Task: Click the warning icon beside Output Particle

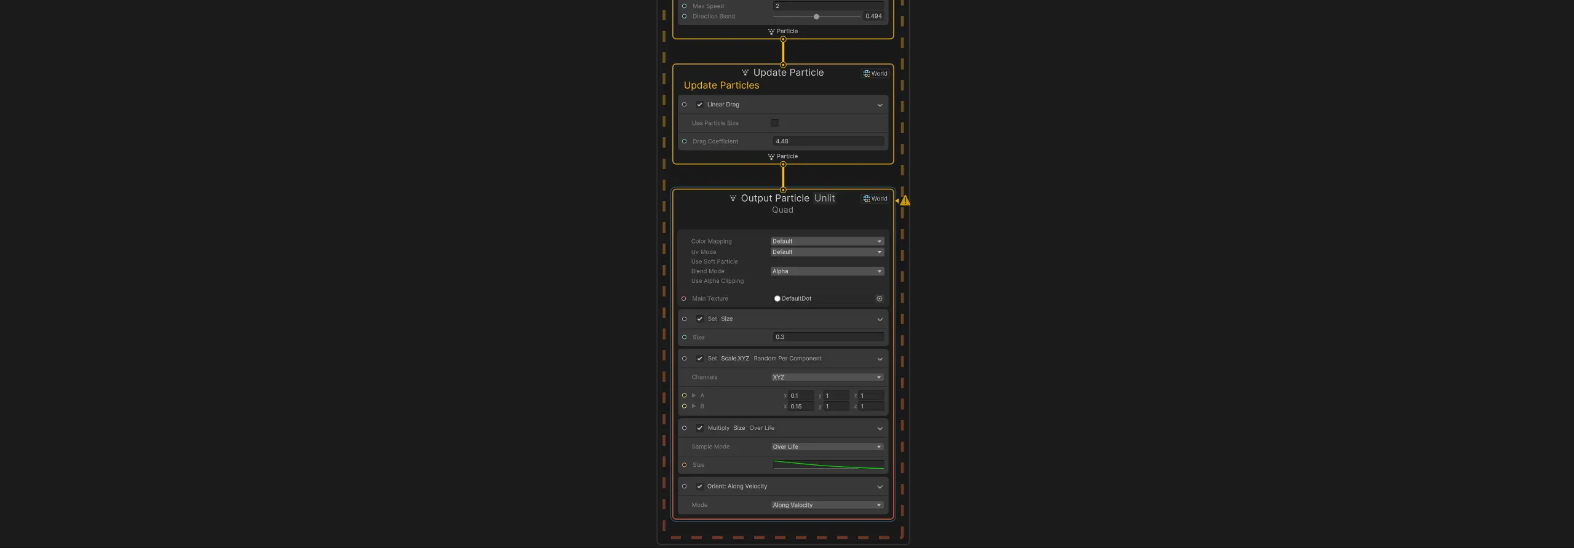Action: 905,201
